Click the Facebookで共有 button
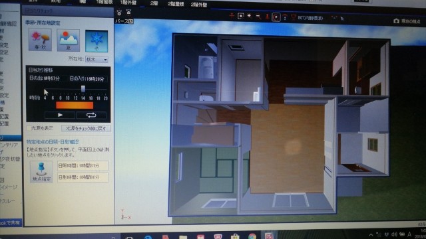426x239 pixels. 11,223
